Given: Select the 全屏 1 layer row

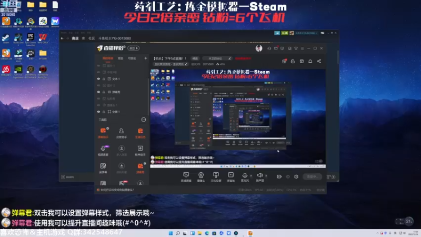Looking at the screenshot, I should (x=122, y=112).
